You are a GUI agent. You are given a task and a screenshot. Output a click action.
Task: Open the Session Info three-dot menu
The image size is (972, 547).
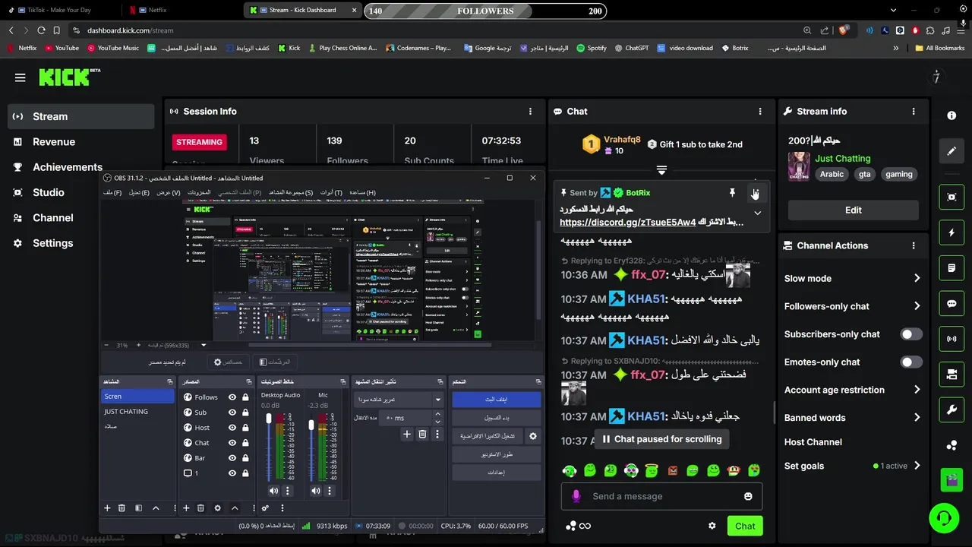point(530,111)
